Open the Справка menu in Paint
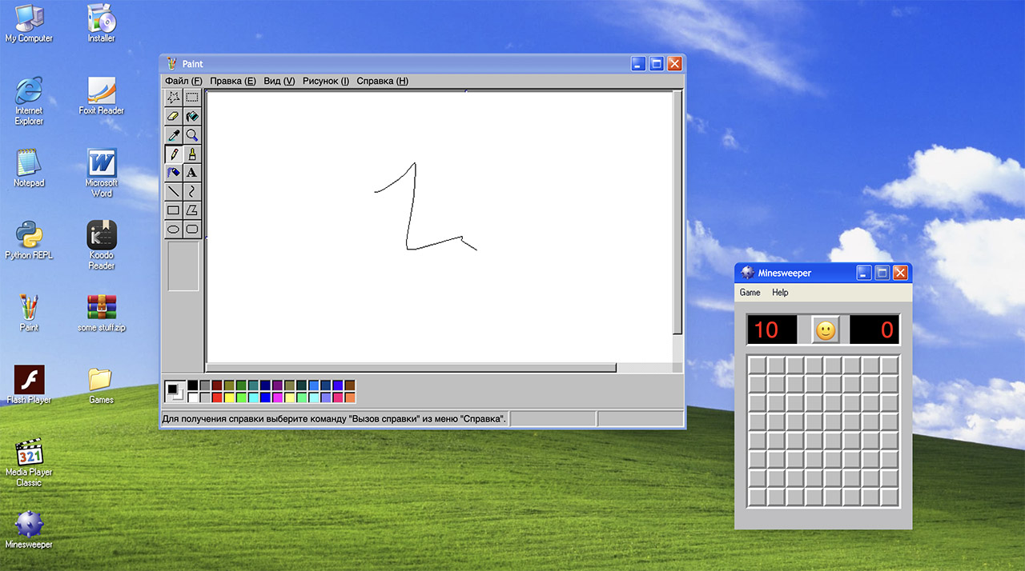1025x571 pixels. point(382,81)
